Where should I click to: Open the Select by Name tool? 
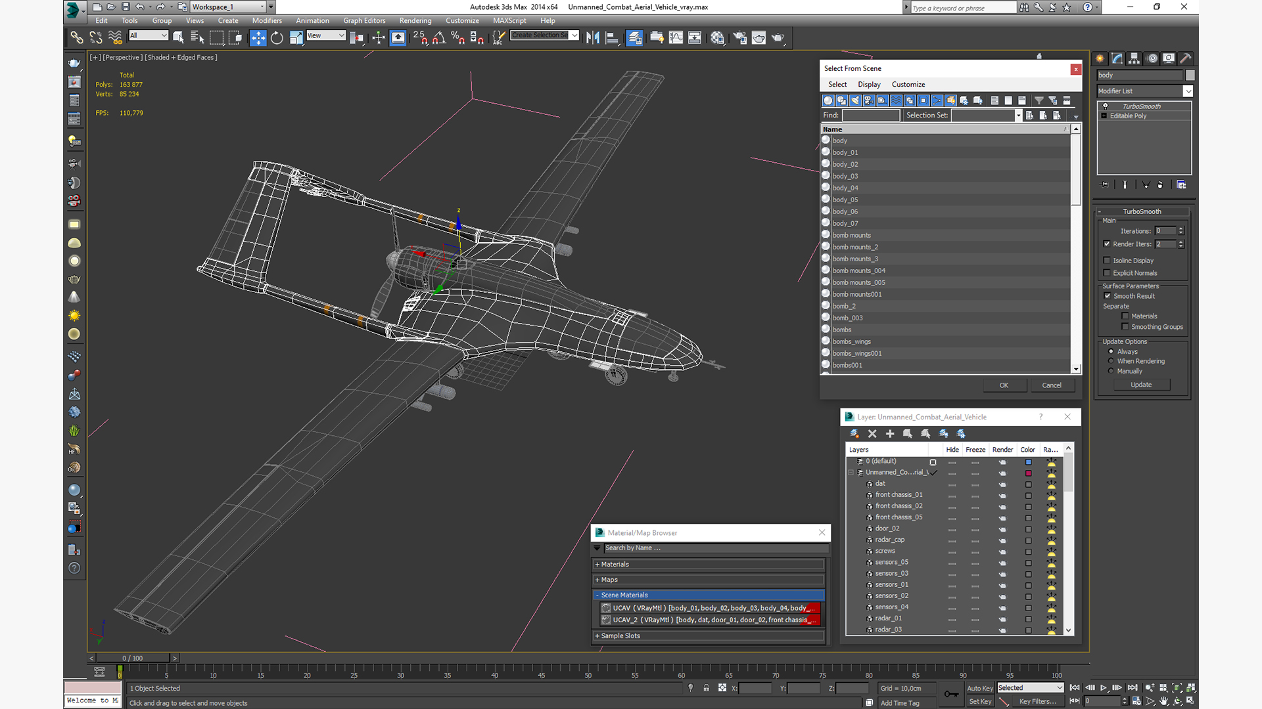[x=197, y=38]
